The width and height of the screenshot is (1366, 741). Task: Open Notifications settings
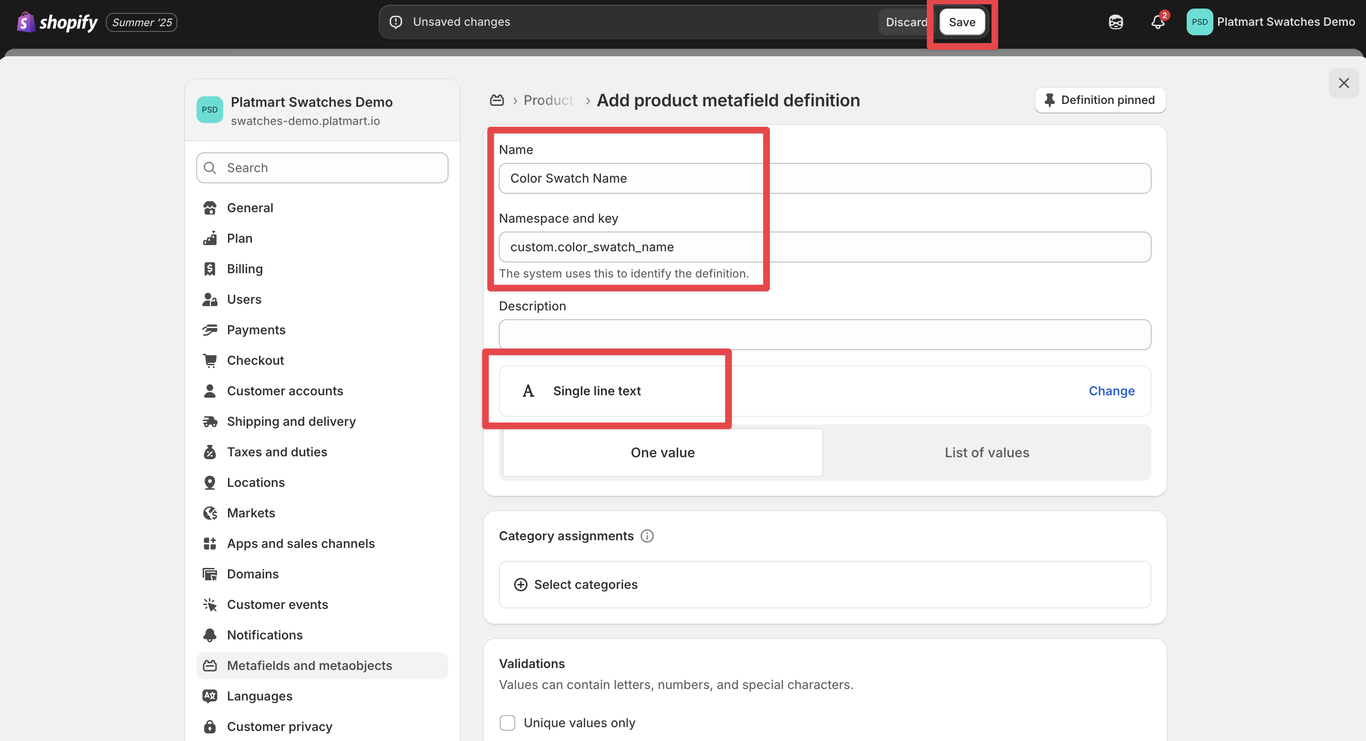click(x=322, y=635)
